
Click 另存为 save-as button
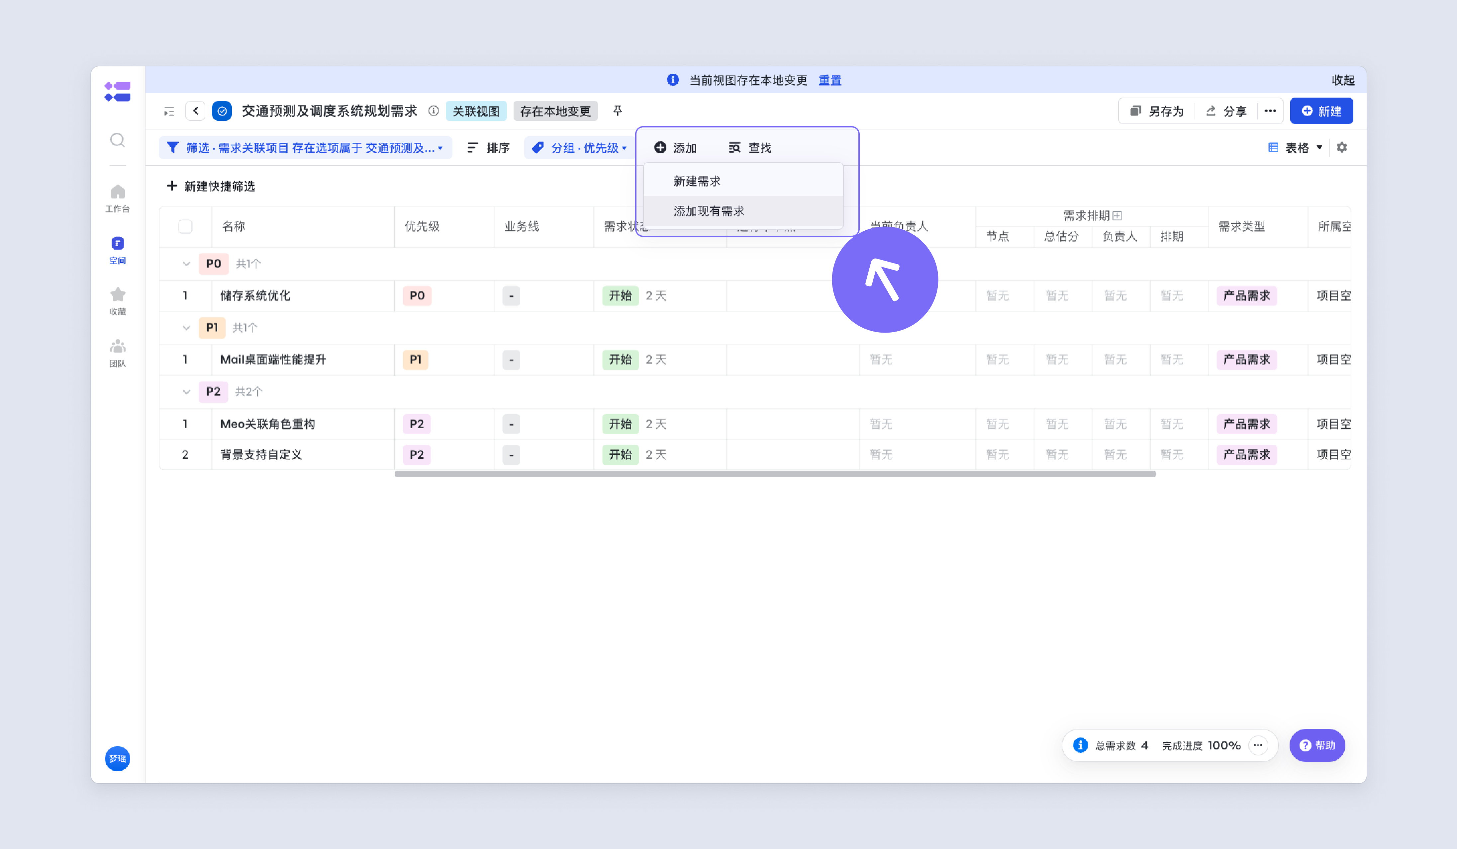[1157, 111]
